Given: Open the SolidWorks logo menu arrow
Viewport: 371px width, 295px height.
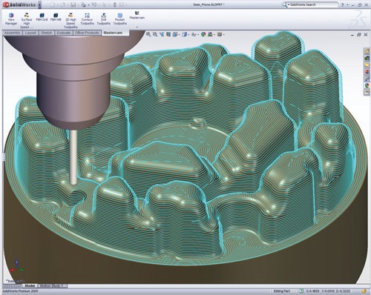Looking at the screenshot, I should tap(39, 4).
